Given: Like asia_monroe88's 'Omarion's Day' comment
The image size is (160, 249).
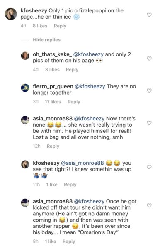Looking at the screenshot, I should point(149,205).
